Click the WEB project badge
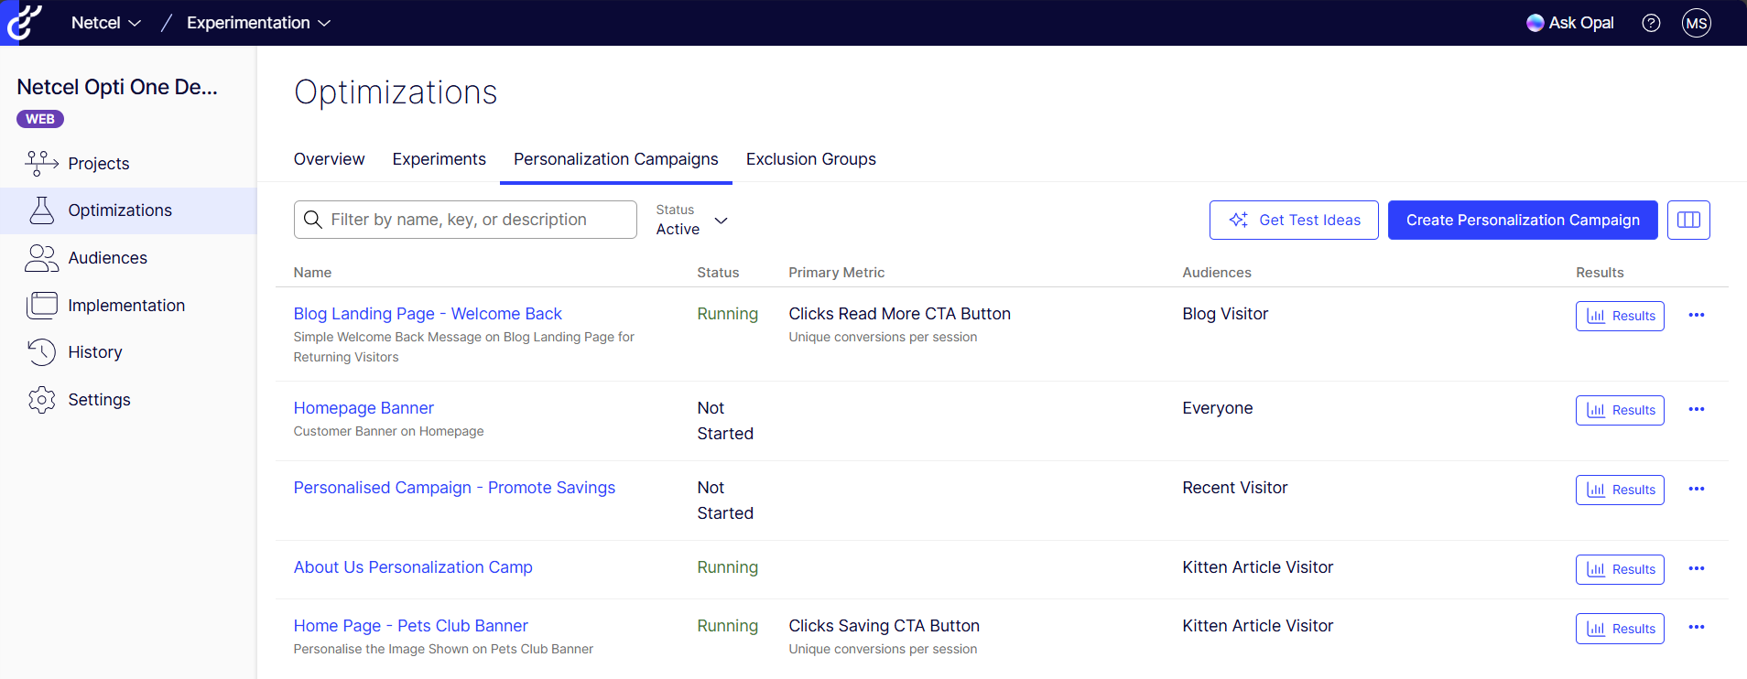This screenshot has width=1747, height=679. click(x=40, y=119)
